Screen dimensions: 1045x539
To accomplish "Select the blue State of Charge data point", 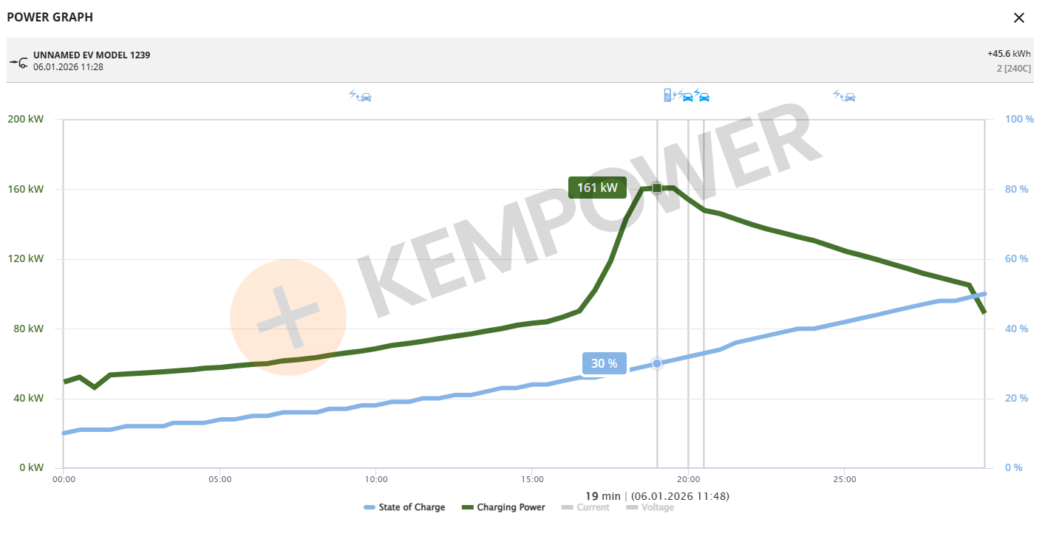I will pyautogui.click(x=656, y=363).
